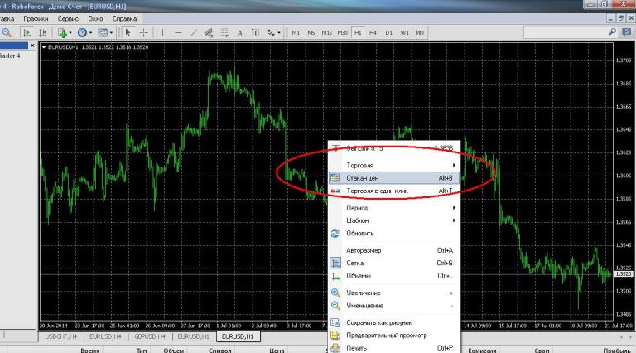This screenshot has height=353, width=636.
Task: Click the toolbar search input field
Action: coord(566,32)
